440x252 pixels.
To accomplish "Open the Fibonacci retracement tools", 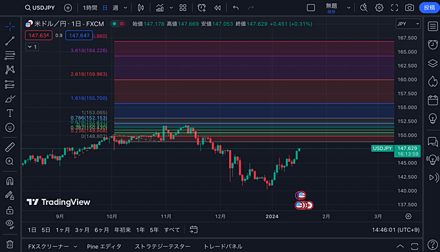I will [10, 55].
